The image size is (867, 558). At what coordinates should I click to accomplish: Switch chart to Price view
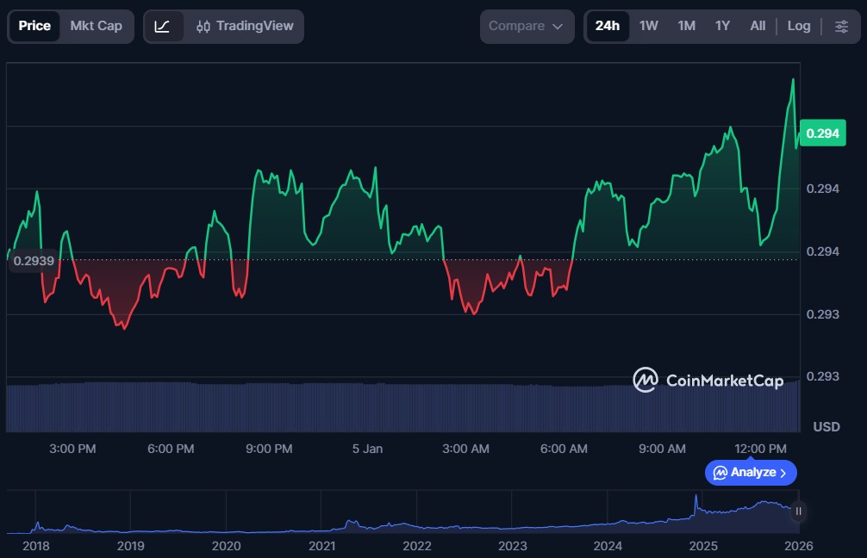tap(34, 26)
